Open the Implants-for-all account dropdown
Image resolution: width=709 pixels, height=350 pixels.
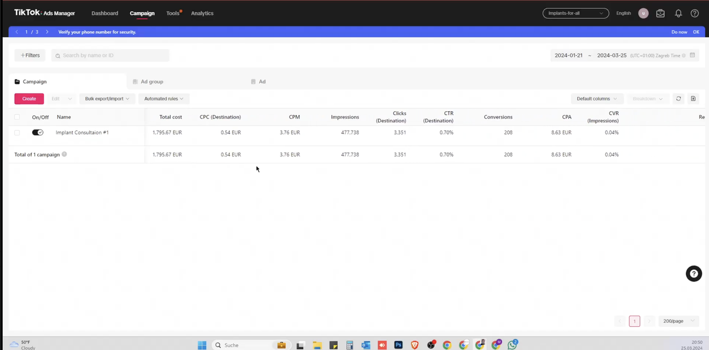(576, 13)
